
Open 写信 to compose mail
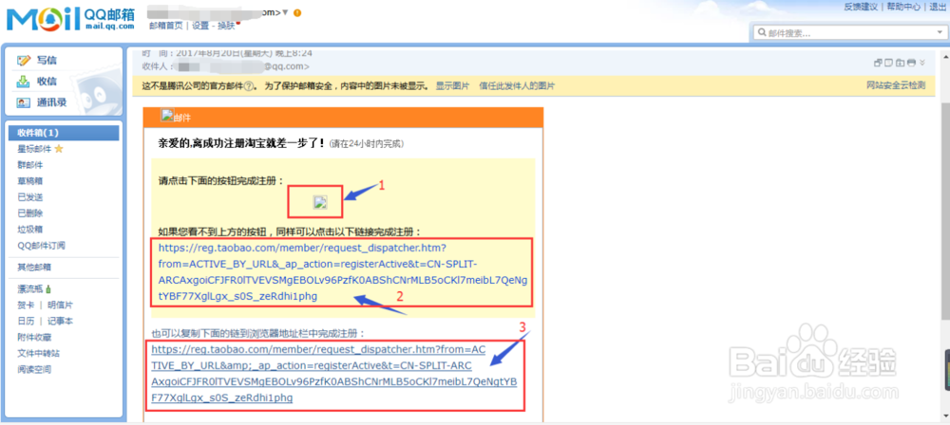tap(47, 61)
